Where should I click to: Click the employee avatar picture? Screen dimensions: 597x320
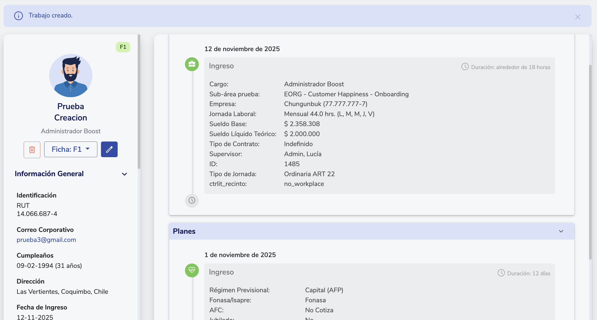[x=71, y=76]
